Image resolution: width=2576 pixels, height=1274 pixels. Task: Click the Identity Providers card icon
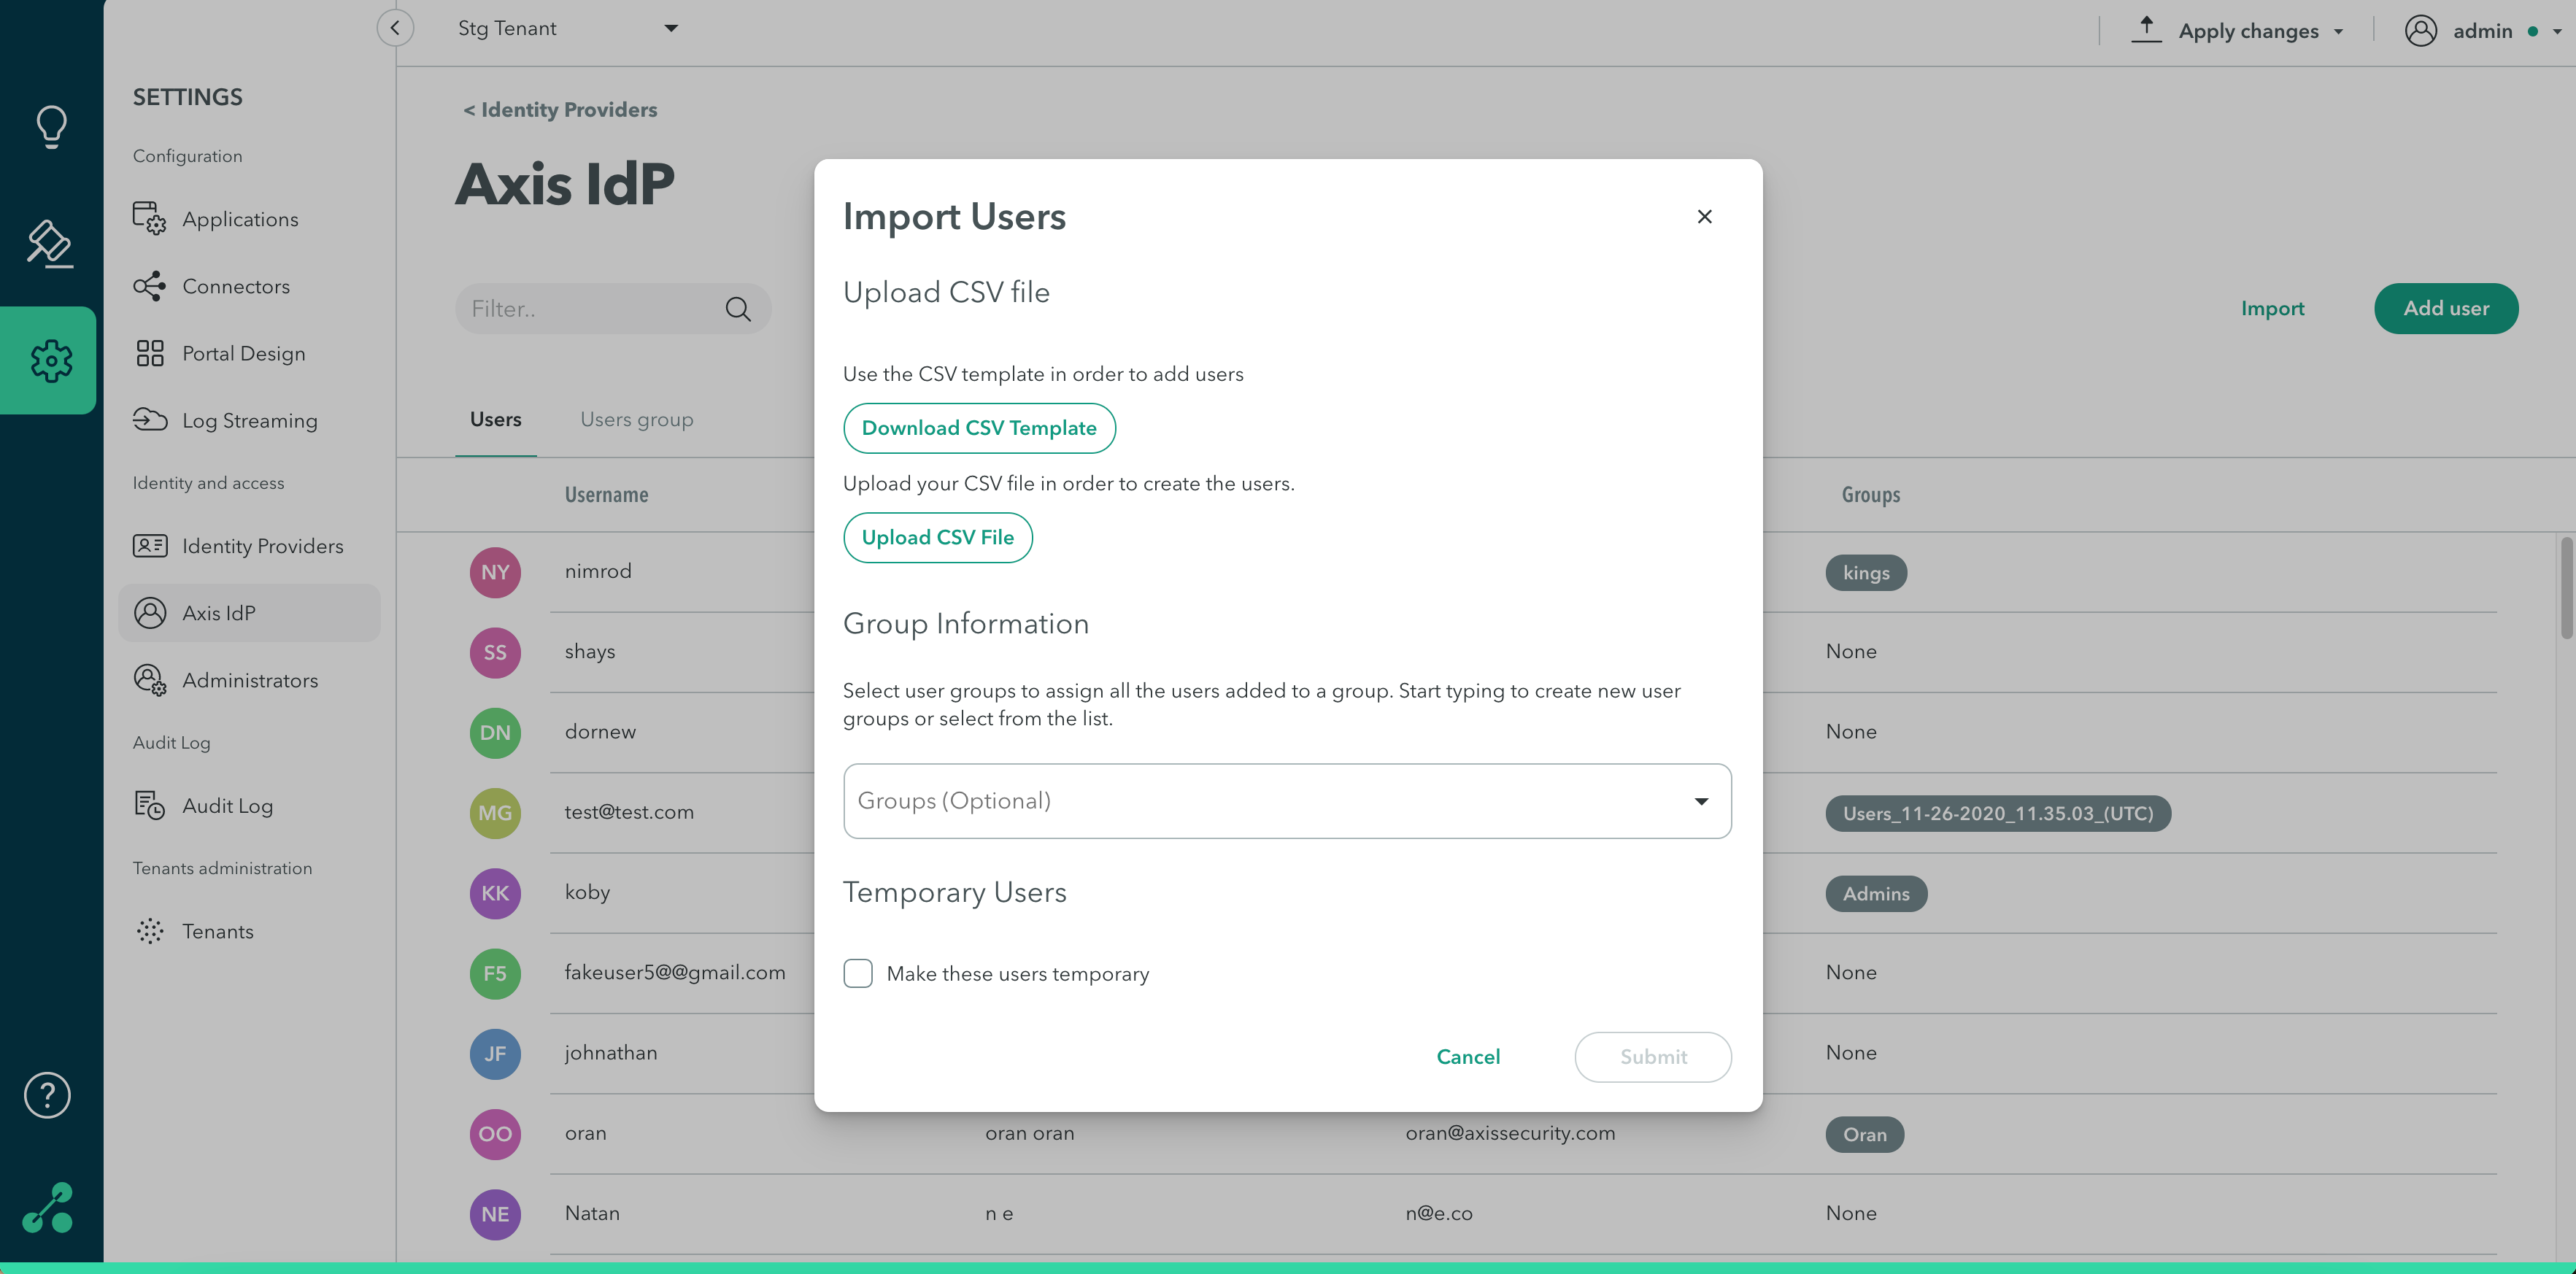tap(150, 546)
